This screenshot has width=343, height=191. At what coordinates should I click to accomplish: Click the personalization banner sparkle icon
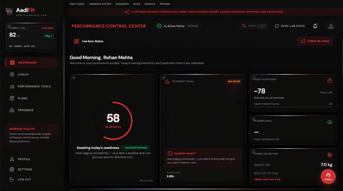127,12
